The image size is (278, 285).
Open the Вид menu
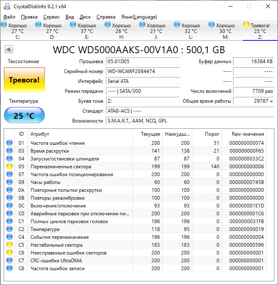[x=70, y=17]
